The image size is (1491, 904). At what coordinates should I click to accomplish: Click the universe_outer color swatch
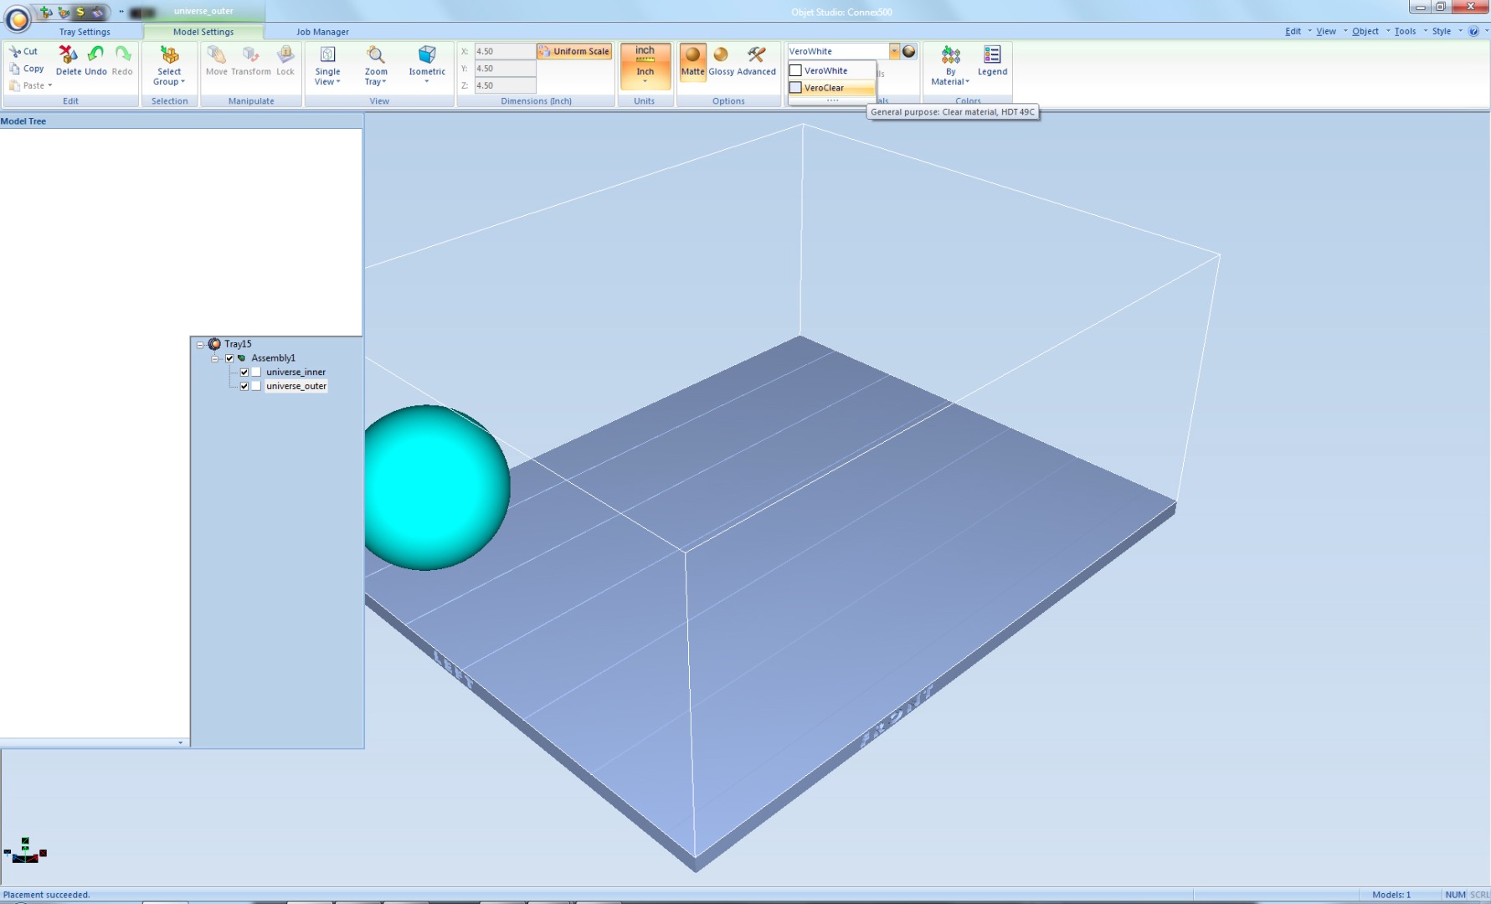[x=256, y=387]
